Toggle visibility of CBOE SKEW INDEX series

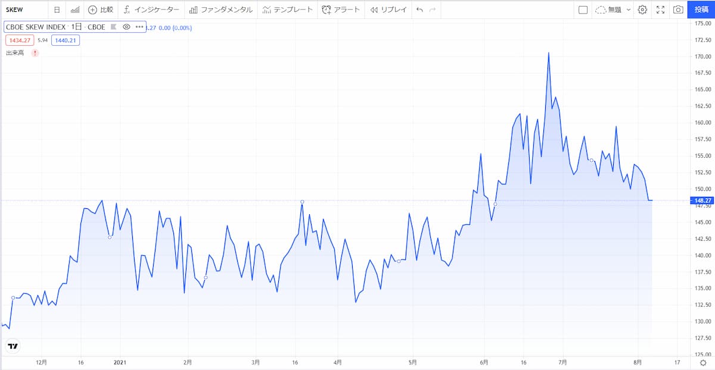point(126,27)
